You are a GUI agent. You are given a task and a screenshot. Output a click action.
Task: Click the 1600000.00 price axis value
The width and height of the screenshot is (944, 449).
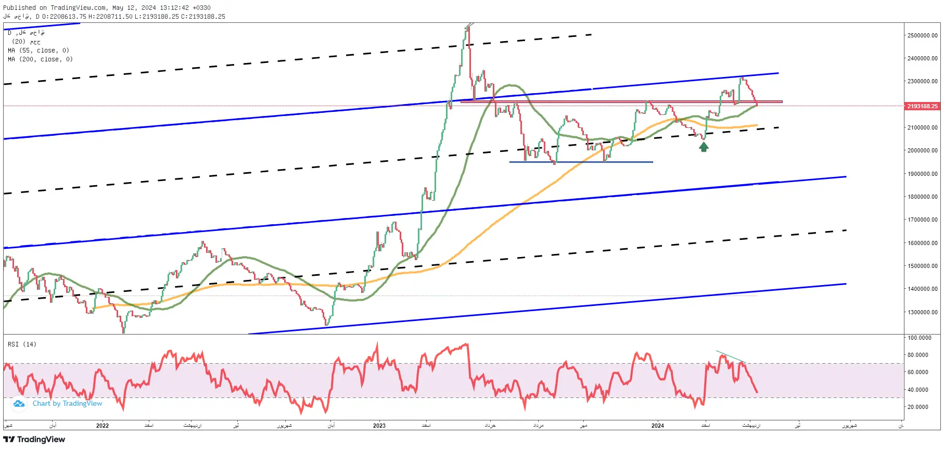pyautogui.click(x=923, y=243)
